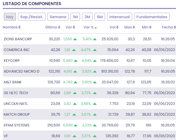This screenshot has height=140, width=176.
Task: Click sort icon beside Var header
Action: [x=74, y=27]
